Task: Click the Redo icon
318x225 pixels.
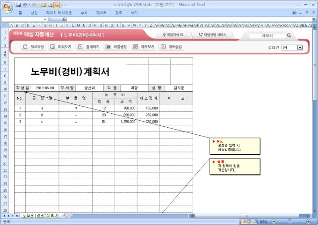Action: pyautogui.click(x=34, y=5)
